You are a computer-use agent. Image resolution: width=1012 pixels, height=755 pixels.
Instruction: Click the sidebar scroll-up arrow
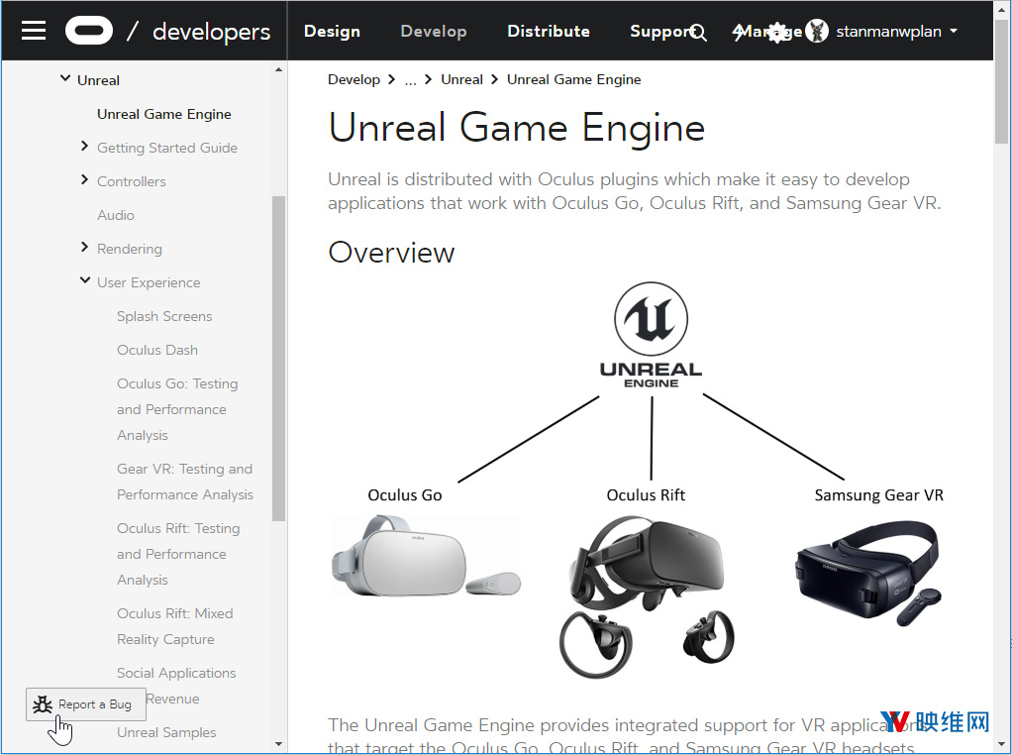(279, 69)
